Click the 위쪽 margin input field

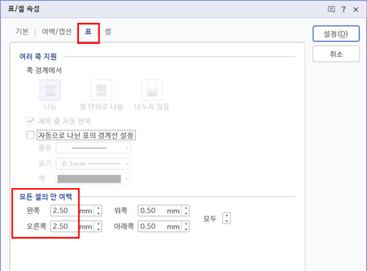[160, 210]
